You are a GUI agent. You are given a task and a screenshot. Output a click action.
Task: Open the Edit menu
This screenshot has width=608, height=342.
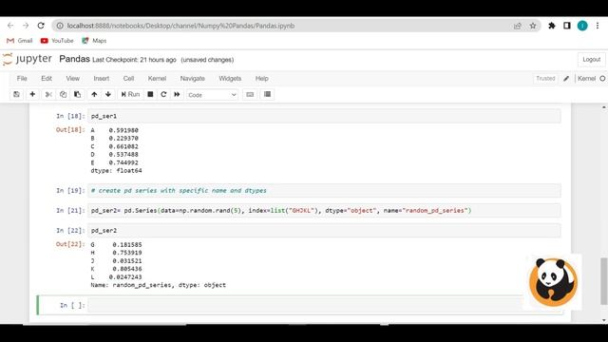(x=47, y=78)
